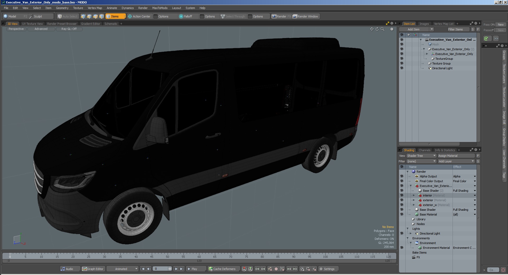Expand the exterior material group

pyautogui.click(x=414, y=200)
